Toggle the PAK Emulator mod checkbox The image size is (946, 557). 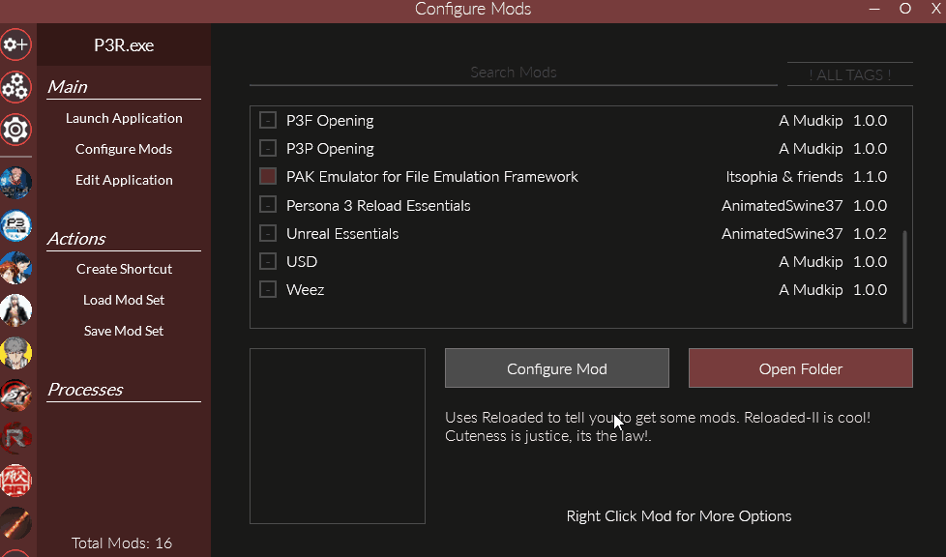tap(268, 177)
